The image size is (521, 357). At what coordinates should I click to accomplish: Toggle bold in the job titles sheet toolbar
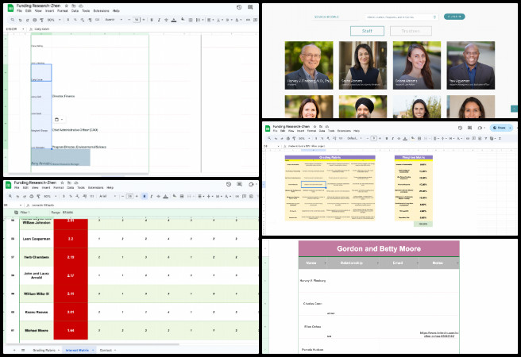click(x=152, y=20)
